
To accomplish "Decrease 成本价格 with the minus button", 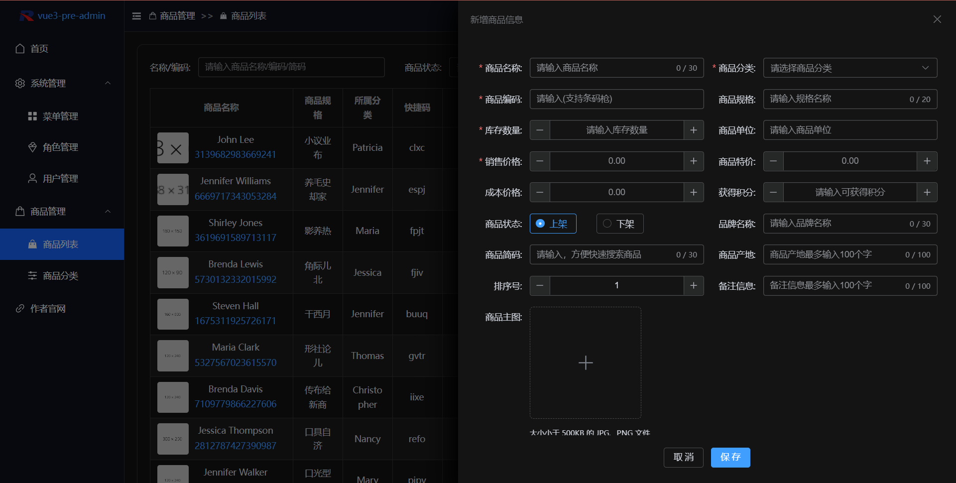I will (540, 192).
